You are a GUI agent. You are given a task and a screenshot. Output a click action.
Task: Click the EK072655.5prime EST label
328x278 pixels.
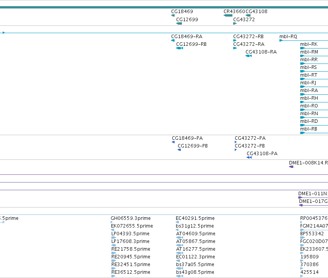click(x=132, y=226)
